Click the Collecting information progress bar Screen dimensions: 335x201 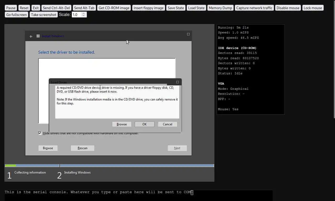tap(32, 165)
